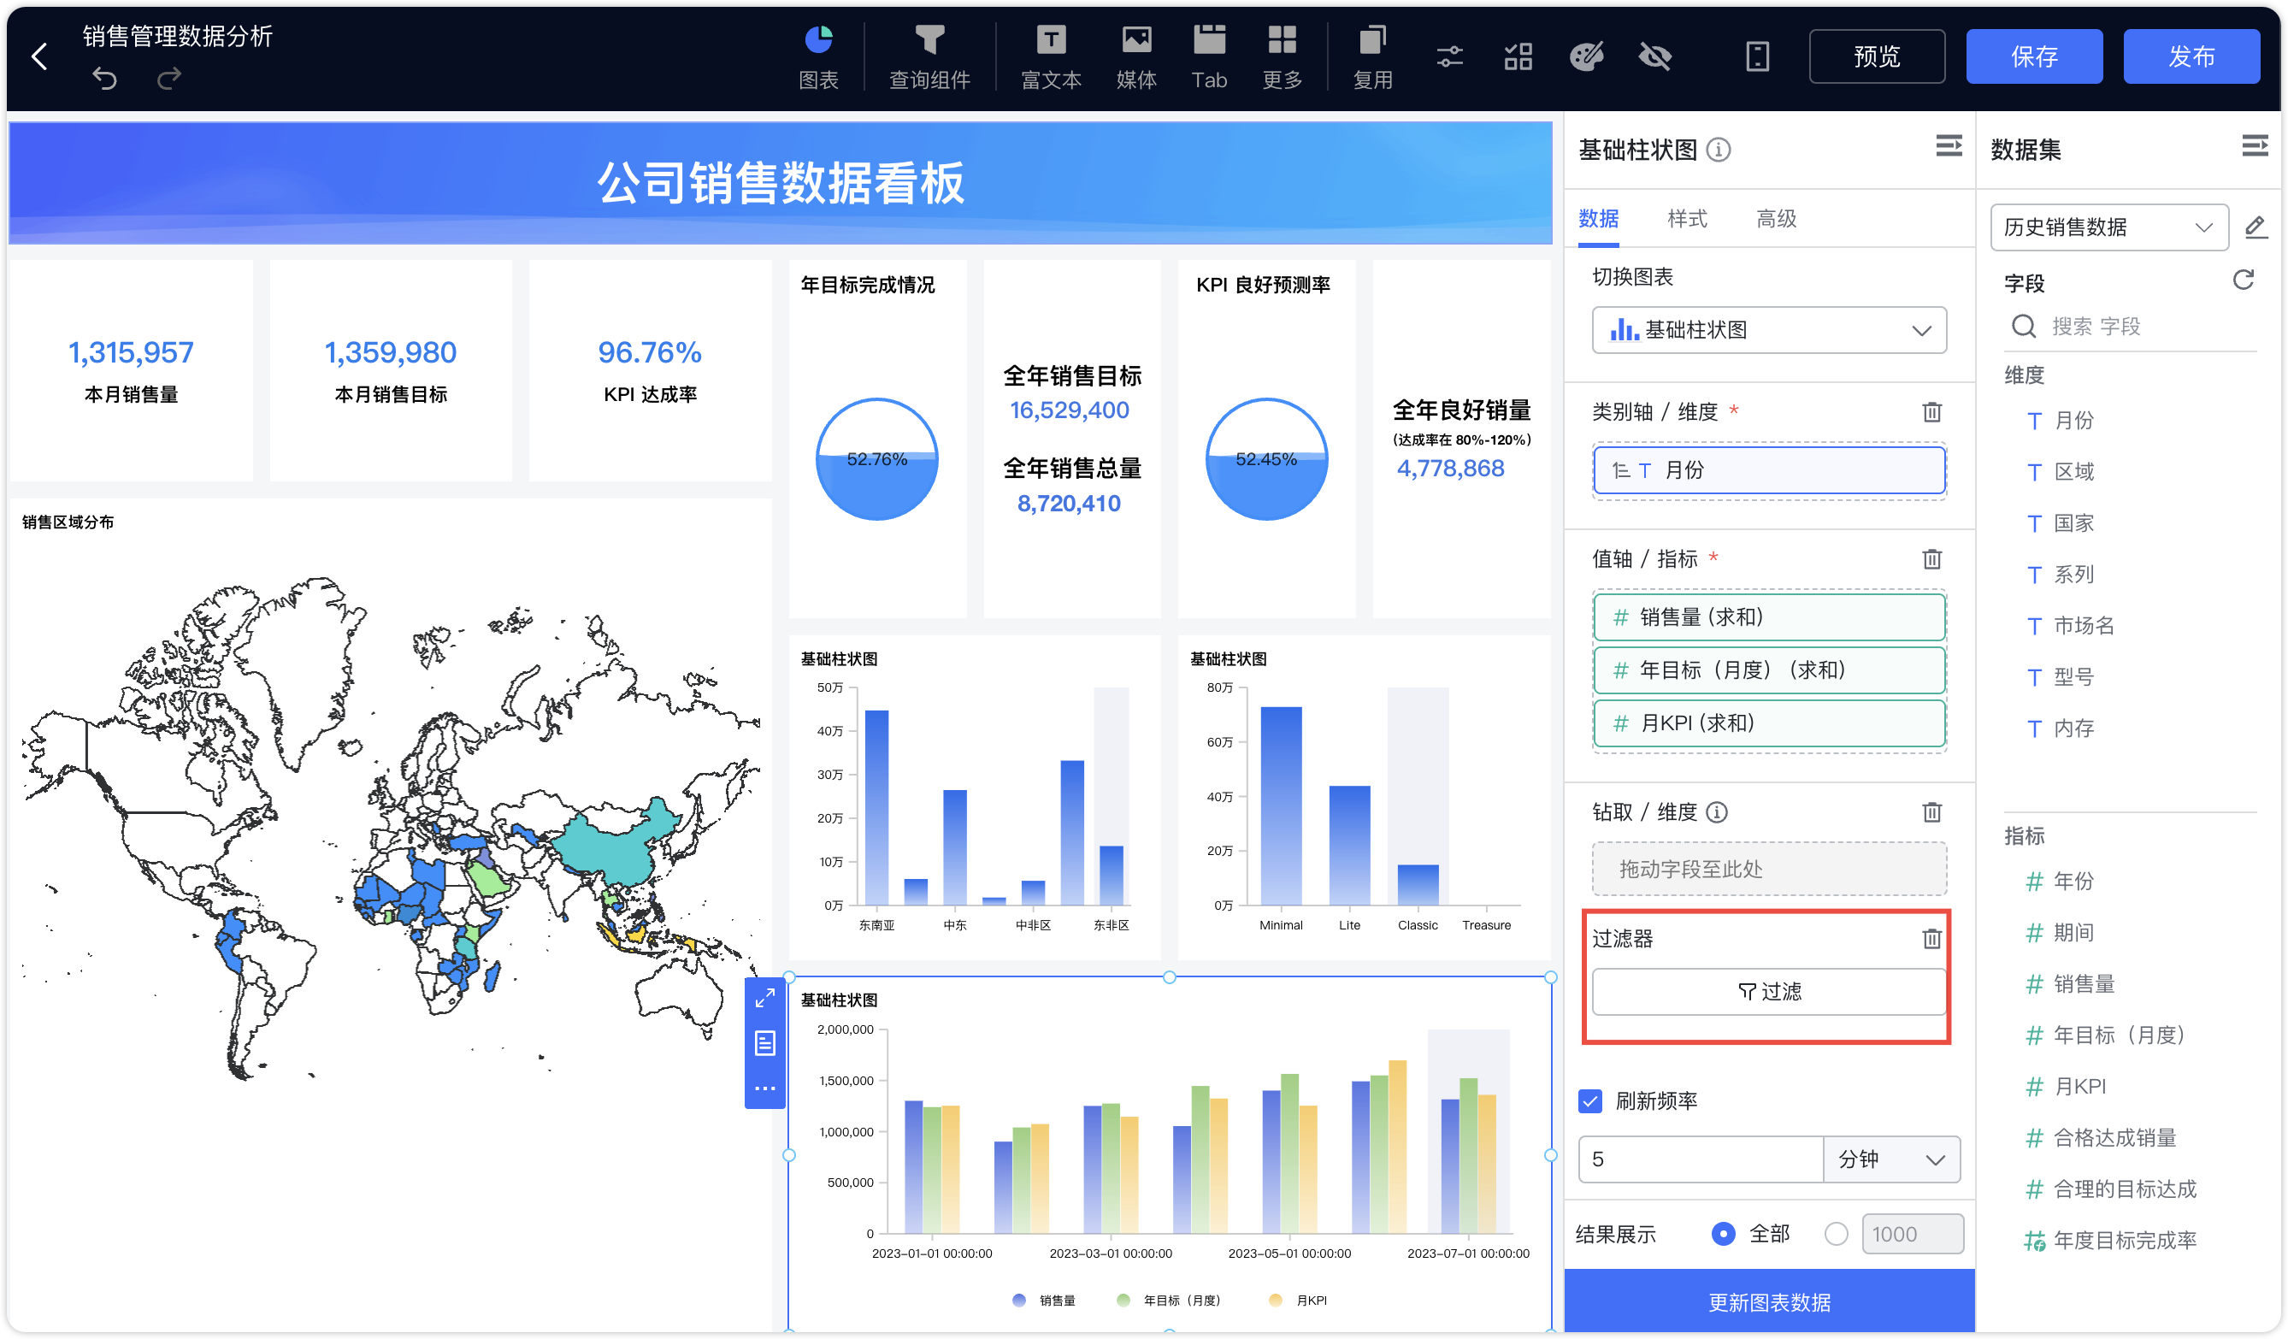This screenshot has height=1339, width=2288.
Task: Switch to mobile layout icon
Action: click(1757, 56)
